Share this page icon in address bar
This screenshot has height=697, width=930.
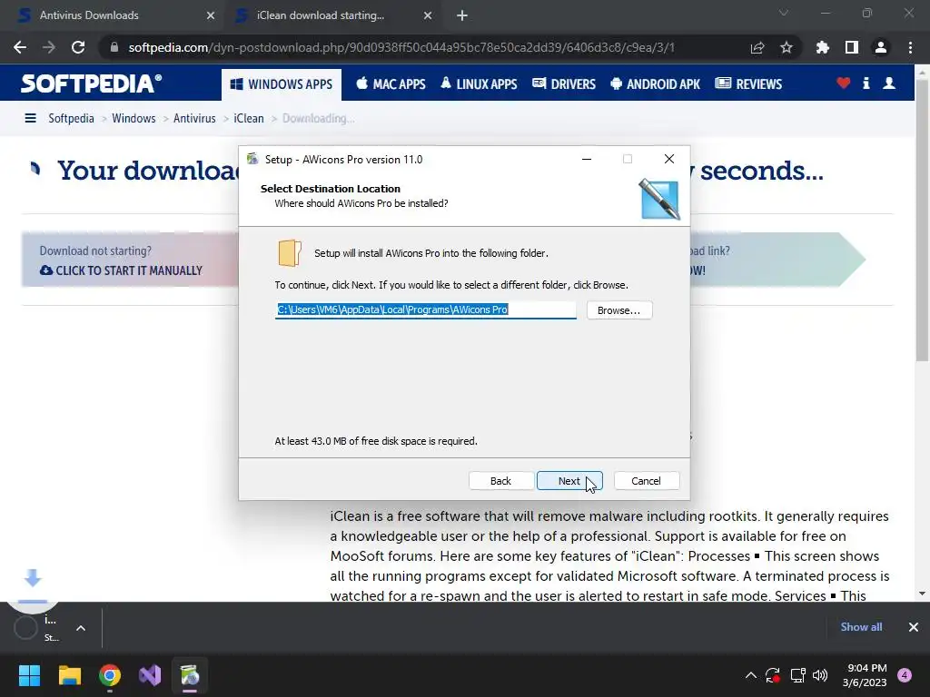pos(757,47)
